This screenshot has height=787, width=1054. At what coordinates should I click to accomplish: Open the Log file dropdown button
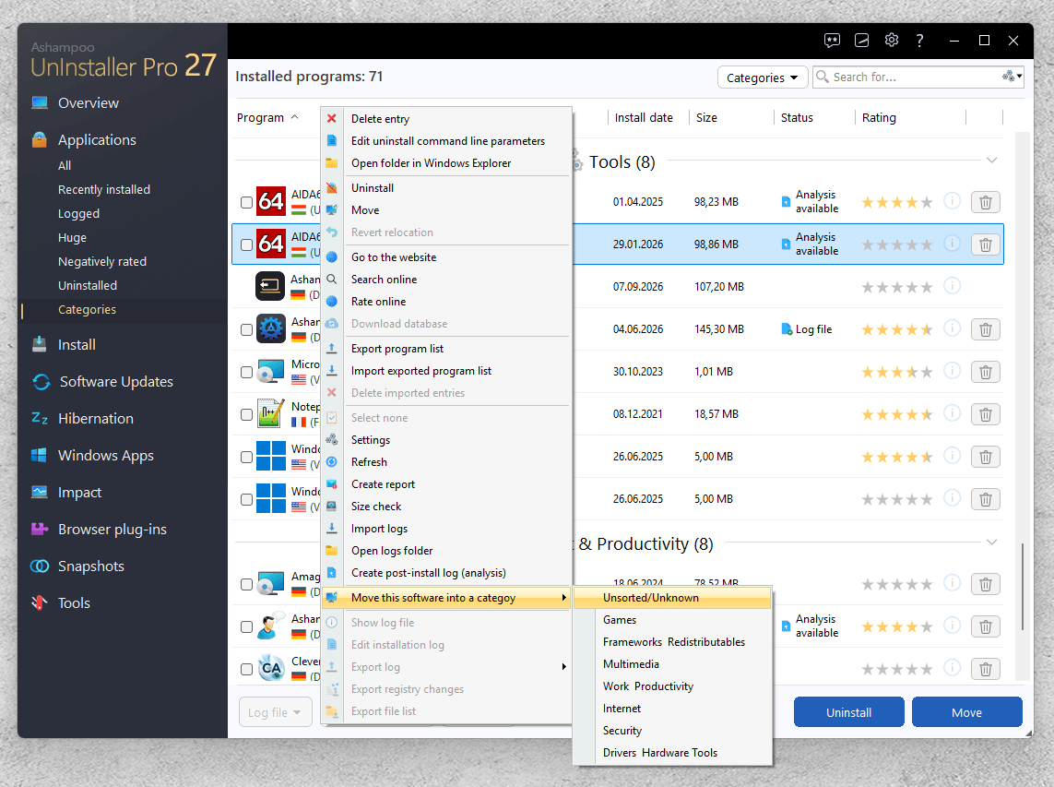coord(275,712)
